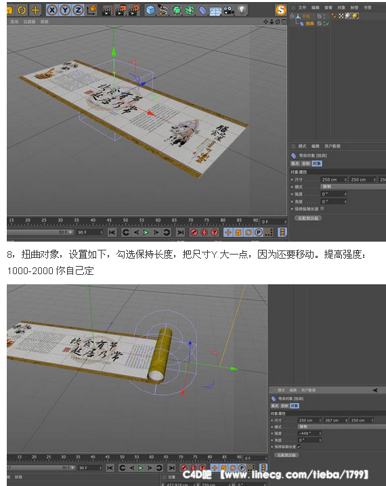Click stepper arrows of the -449° strength field
Screen dimensions: 386x486
320,433
